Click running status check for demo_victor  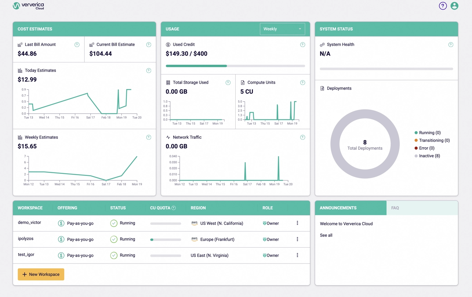114,223
